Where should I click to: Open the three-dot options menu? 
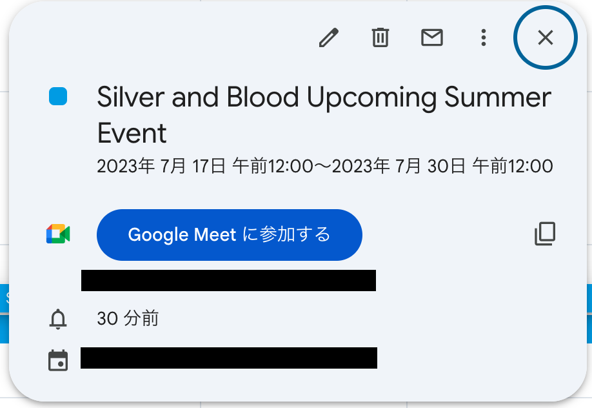(x=483, y=38)
